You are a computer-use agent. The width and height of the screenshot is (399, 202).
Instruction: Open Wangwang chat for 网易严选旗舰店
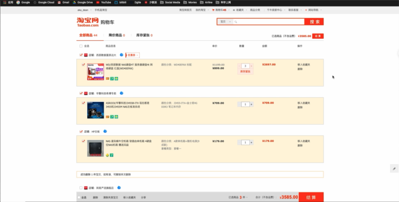119,188
